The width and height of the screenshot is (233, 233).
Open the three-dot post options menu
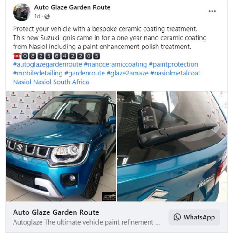[212, 11]
